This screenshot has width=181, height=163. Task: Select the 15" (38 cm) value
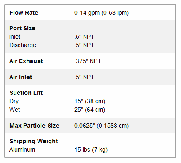pos(90,102)
